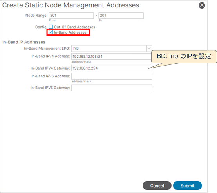Click the Out-Of-Band Addresses label text
Viewport: 217px width, 193px height.
pyautogui.click(x=74, y=27)
